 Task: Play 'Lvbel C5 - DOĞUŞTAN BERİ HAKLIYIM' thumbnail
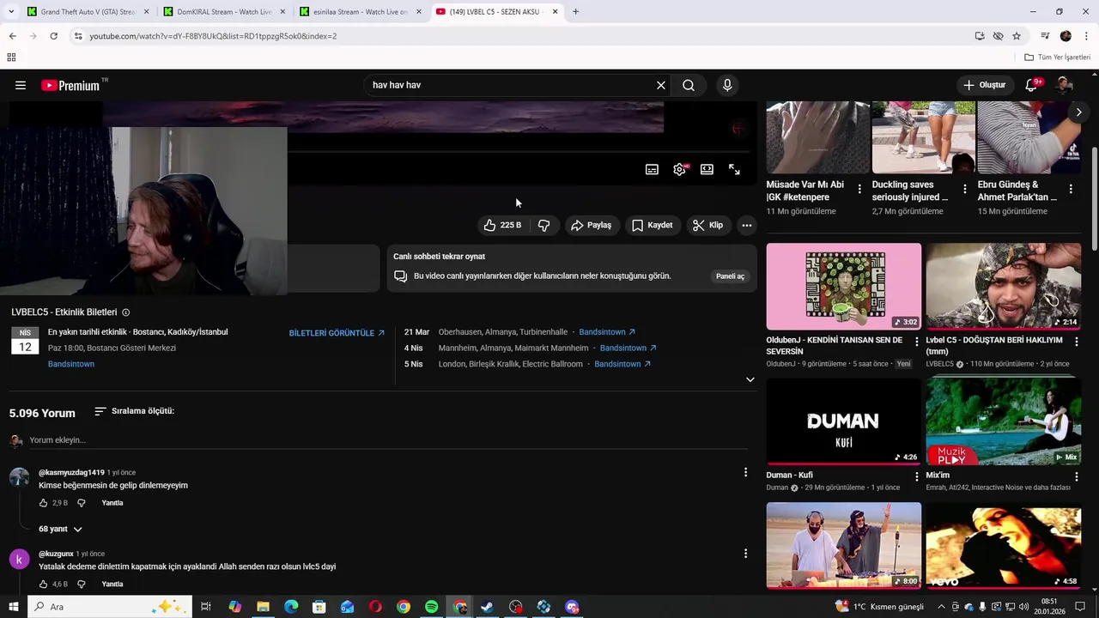point(1003,286)
